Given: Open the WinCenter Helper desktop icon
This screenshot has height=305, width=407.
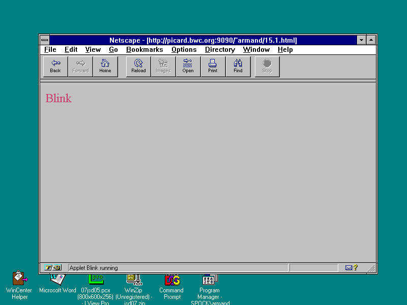Looking at the screenshot, I should (x=20, y=280).
